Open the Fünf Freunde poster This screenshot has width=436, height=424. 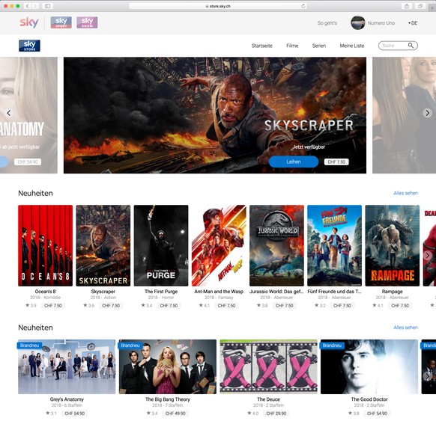tap(335, 245)
